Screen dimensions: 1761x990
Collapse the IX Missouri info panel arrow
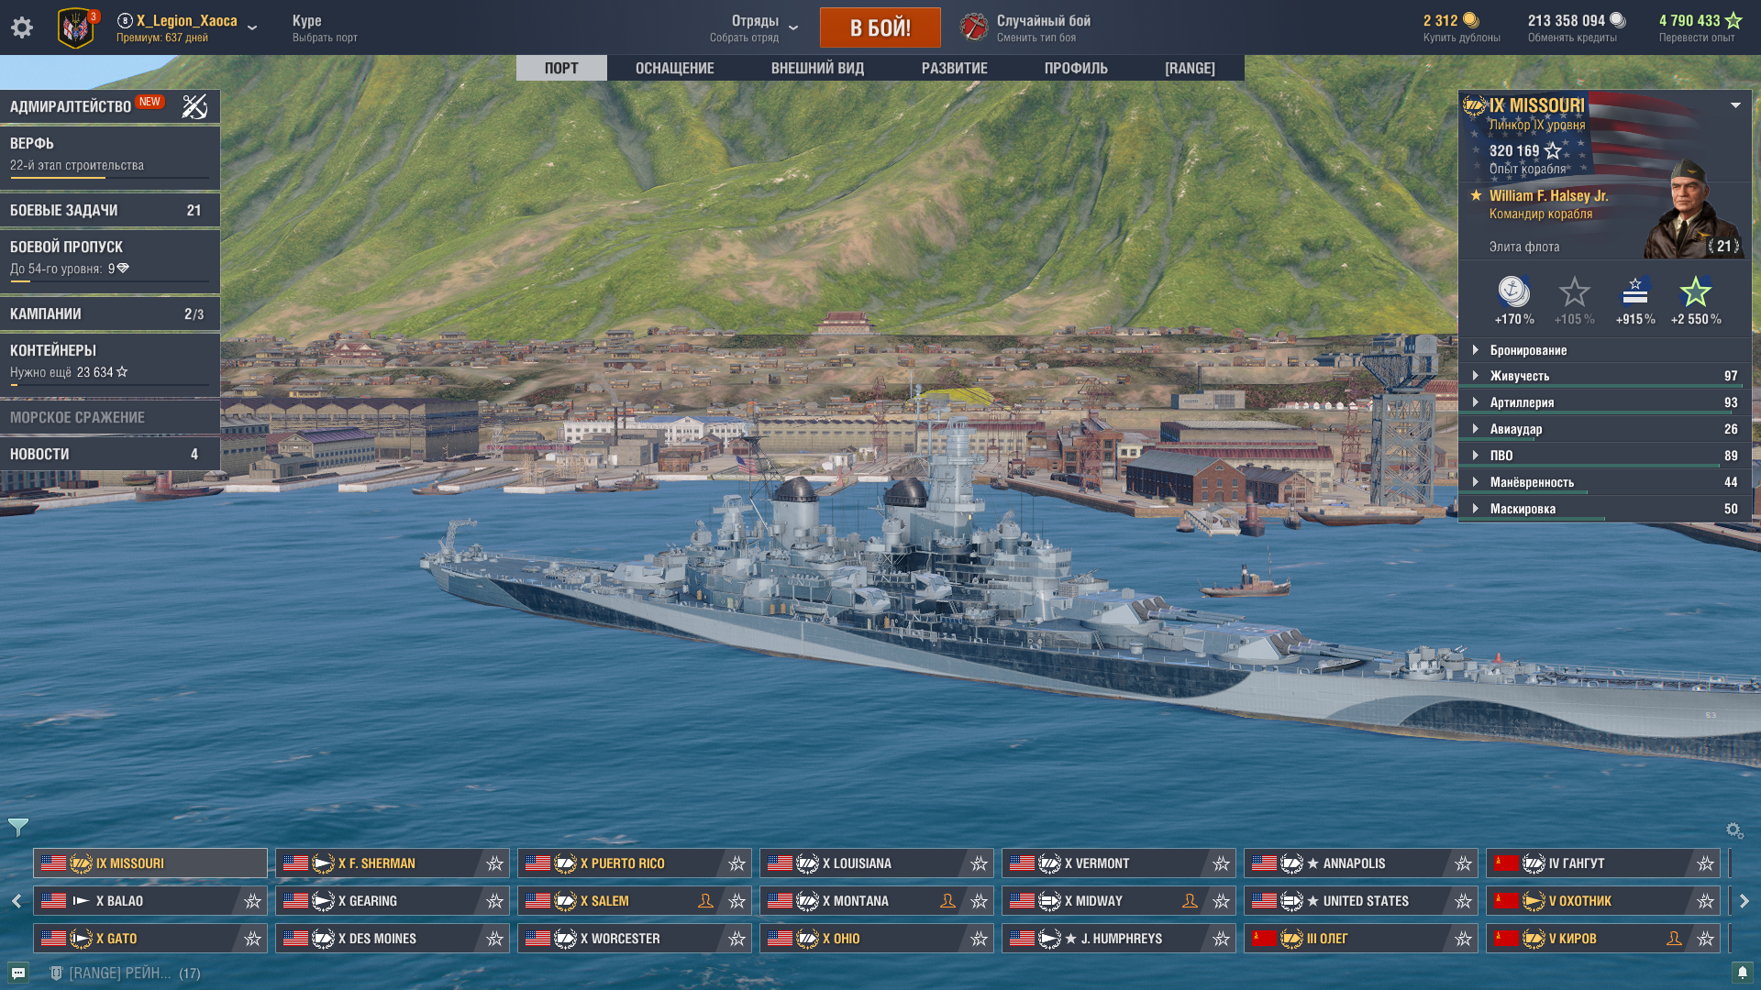pos(1735,105)
